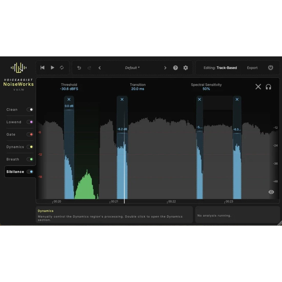Screen dimensions: 282x282
Task: Toggle the loop playback icon
Action: click(62, 68)
